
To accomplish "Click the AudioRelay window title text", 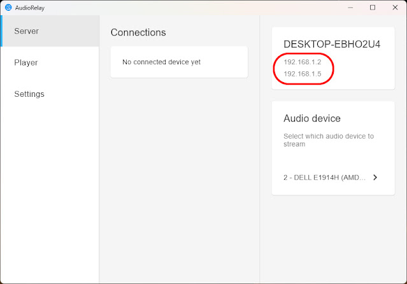I will point(32,7).
